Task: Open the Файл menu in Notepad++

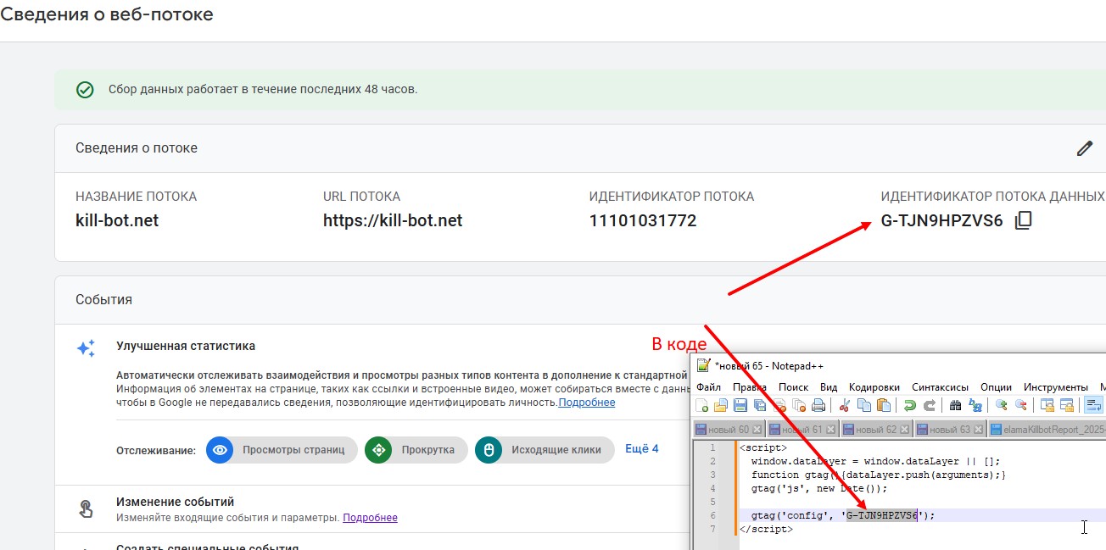Action: (708, 386)
